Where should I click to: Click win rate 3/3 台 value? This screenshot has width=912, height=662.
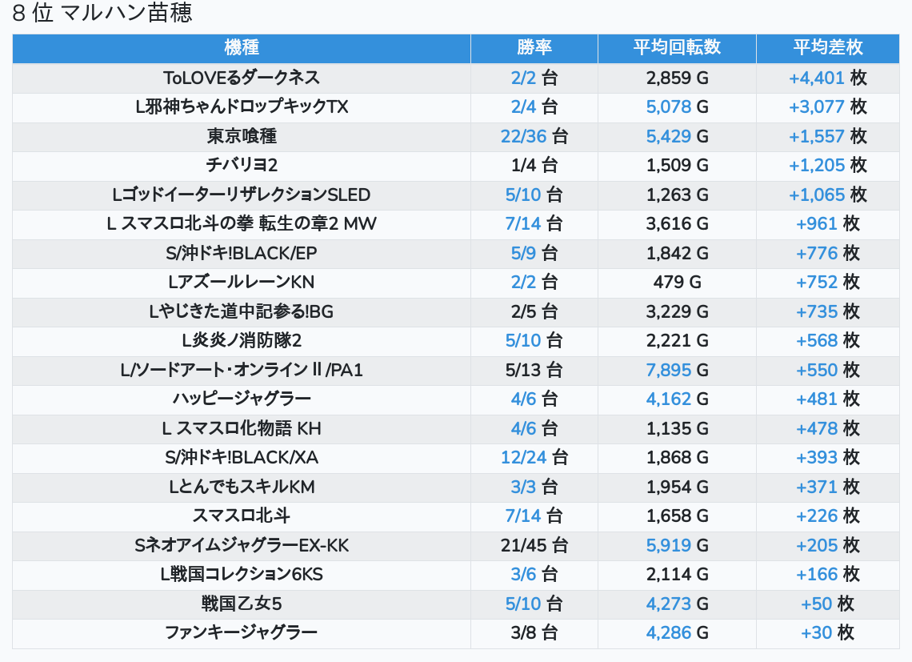click(534, 487)
